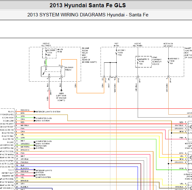The height and width of the screenshot is (190, 192).
Task: Select the "ILL(+)" pin name
Action: click(x=11, y=112)
